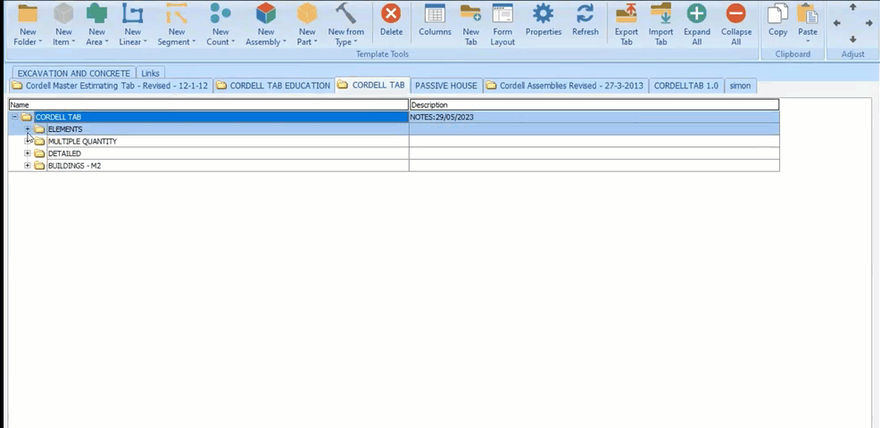Image resolution: width=880 pixels, height=428 pixels.
Task: Open the CORDELL TAB EDUCATION tab
Action: [274, 86]
